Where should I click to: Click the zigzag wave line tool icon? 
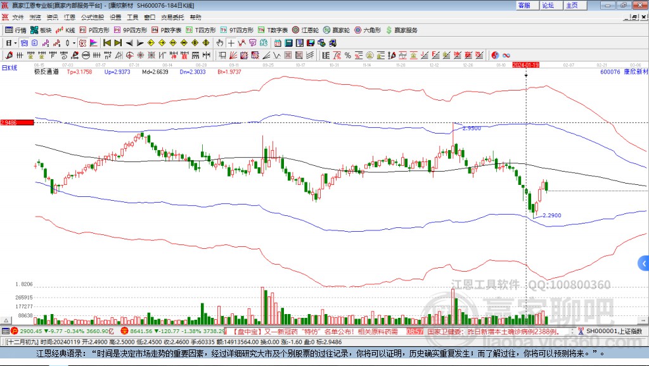click(x=277, y=56)
